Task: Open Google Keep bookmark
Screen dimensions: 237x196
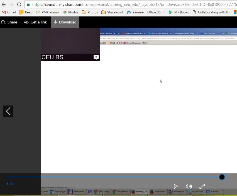Action: [x=26, y=12]
